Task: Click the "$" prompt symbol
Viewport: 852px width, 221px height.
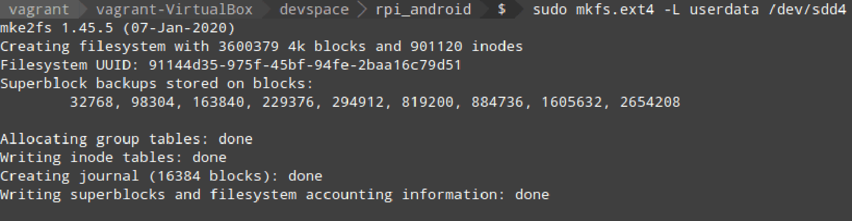Action: 501,10
